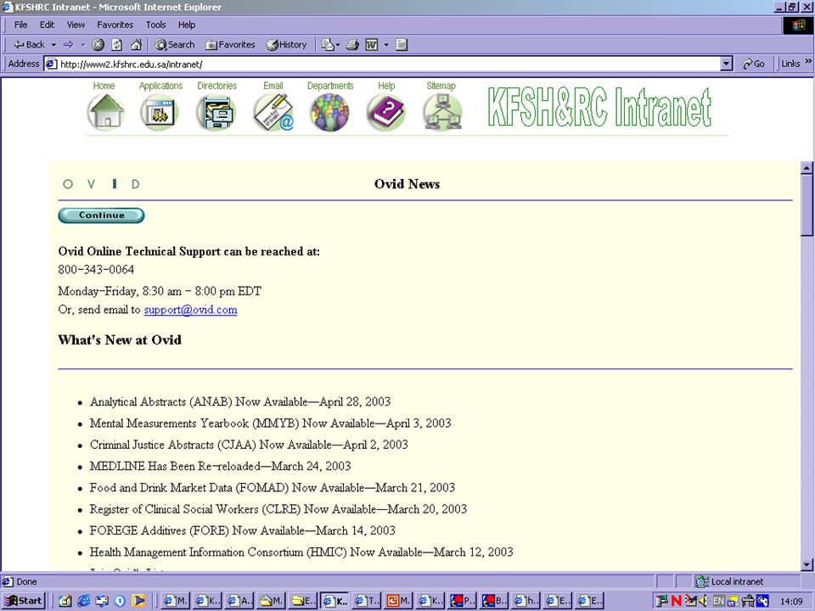The height and width of the screenshot is (611, 815).
Task: Open the Help menu in menu bar
Action: click(187, 25)
